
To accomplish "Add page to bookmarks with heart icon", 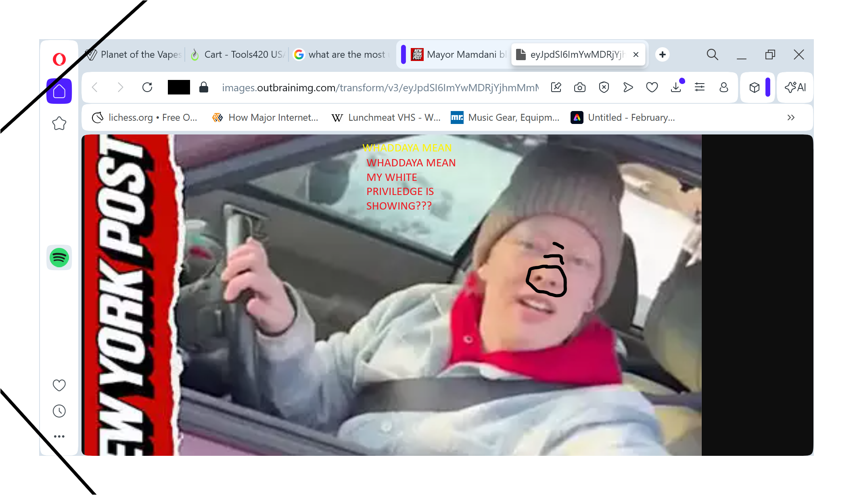I will tap(652, 87).
